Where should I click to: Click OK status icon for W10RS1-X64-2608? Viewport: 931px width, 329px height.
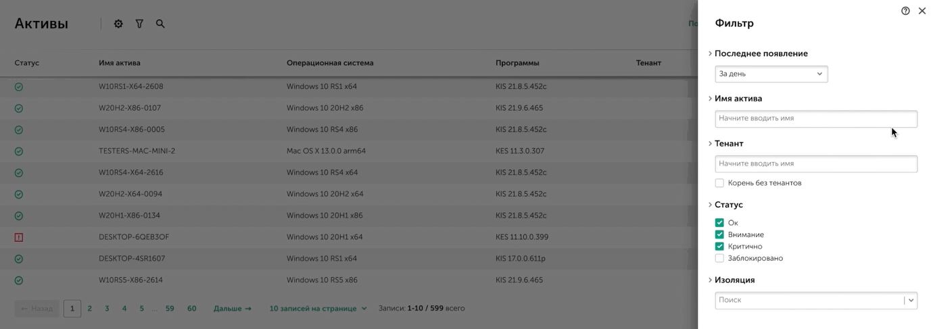pos(19,86)
